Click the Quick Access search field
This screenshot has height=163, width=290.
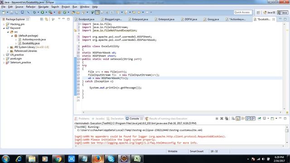(x=243, y=12)
